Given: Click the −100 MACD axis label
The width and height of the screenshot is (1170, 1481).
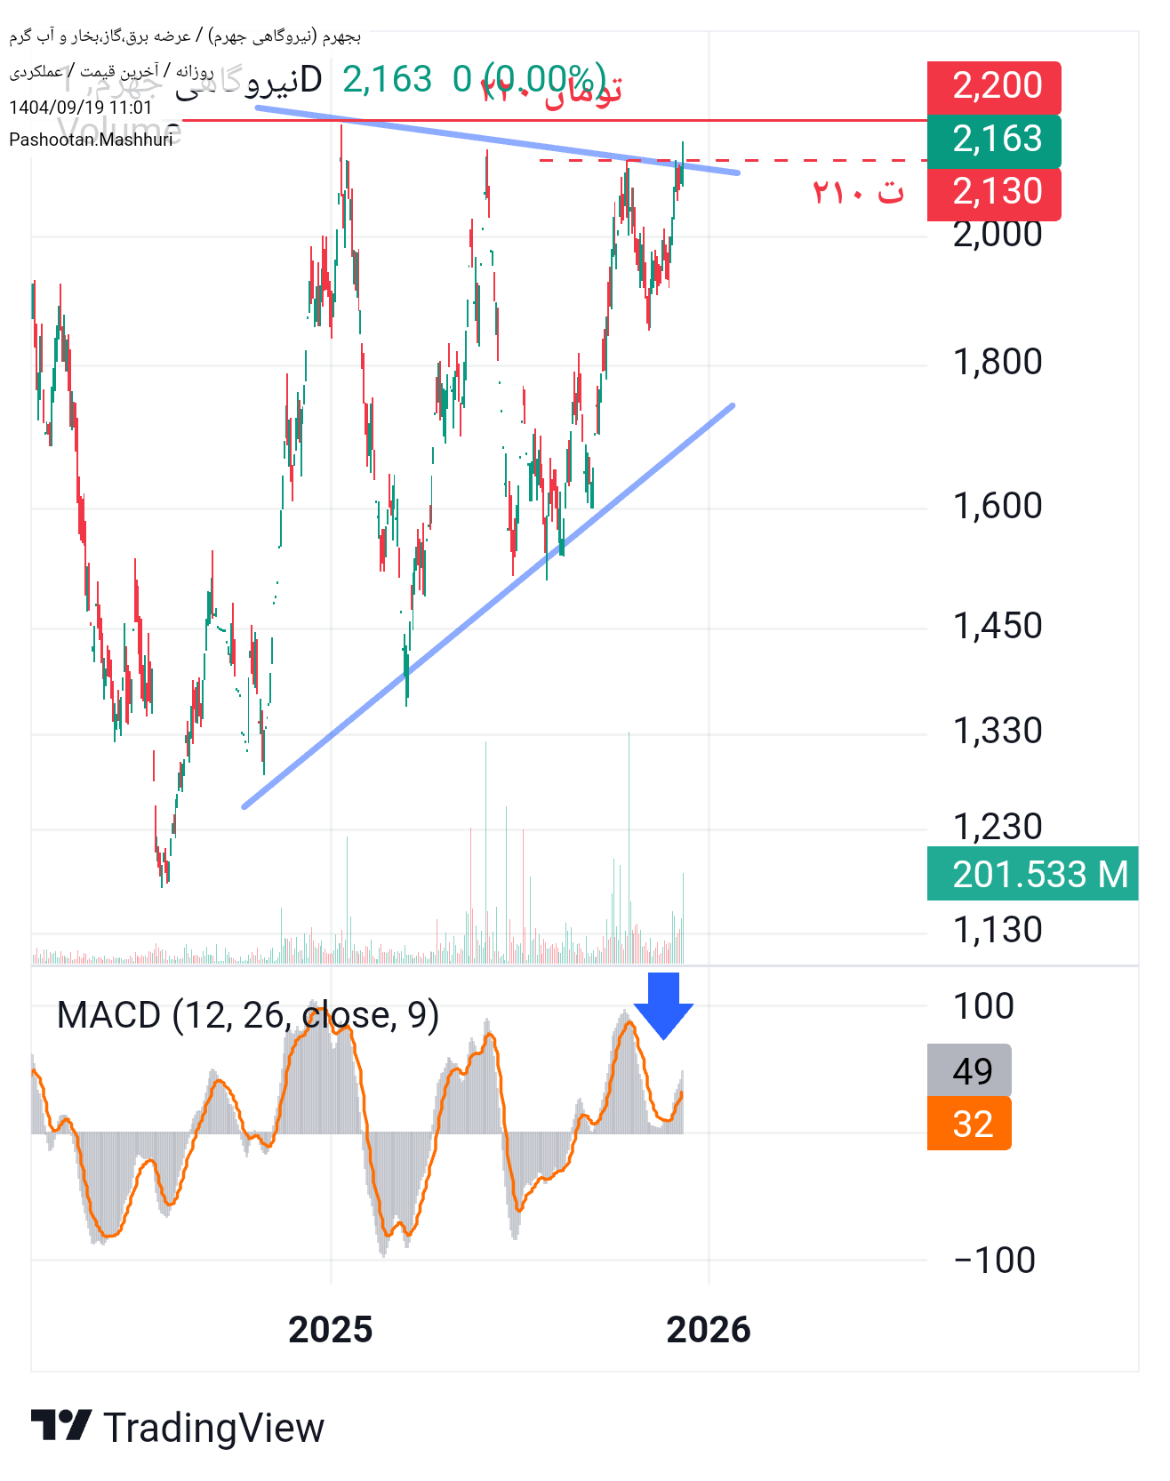Looking at the screenshot, I should 994,1261.
